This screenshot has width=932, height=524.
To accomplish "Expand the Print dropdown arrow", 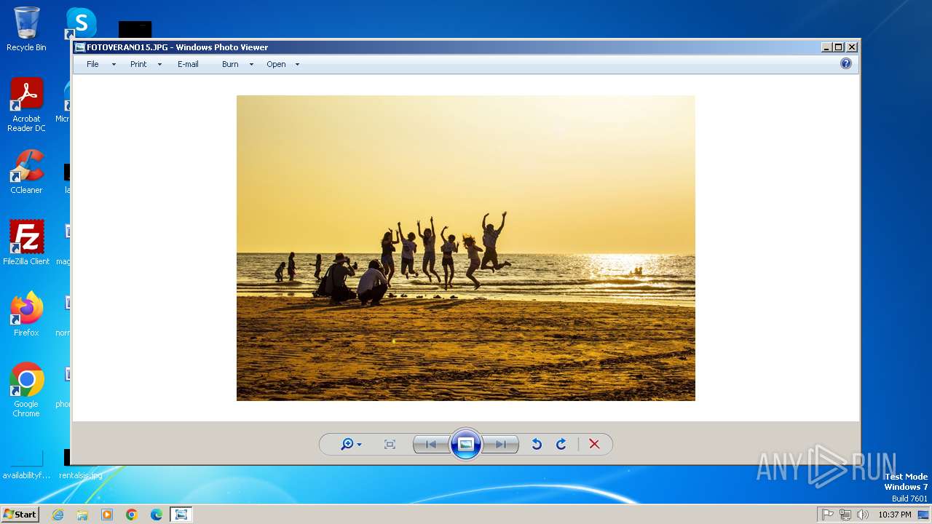I will [x=159, y=64].
